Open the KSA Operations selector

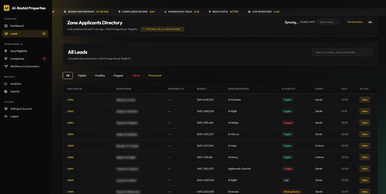[355, 22]
